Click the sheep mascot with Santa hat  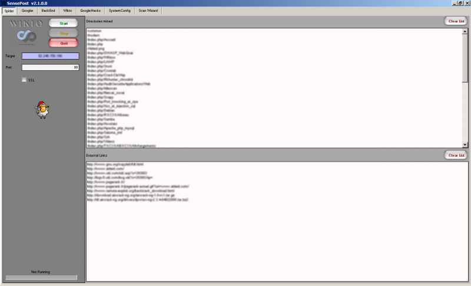(42, 110)
